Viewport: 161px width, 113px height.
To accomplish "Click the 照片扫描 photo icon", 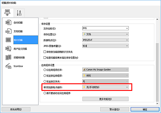I will [8, 40].
